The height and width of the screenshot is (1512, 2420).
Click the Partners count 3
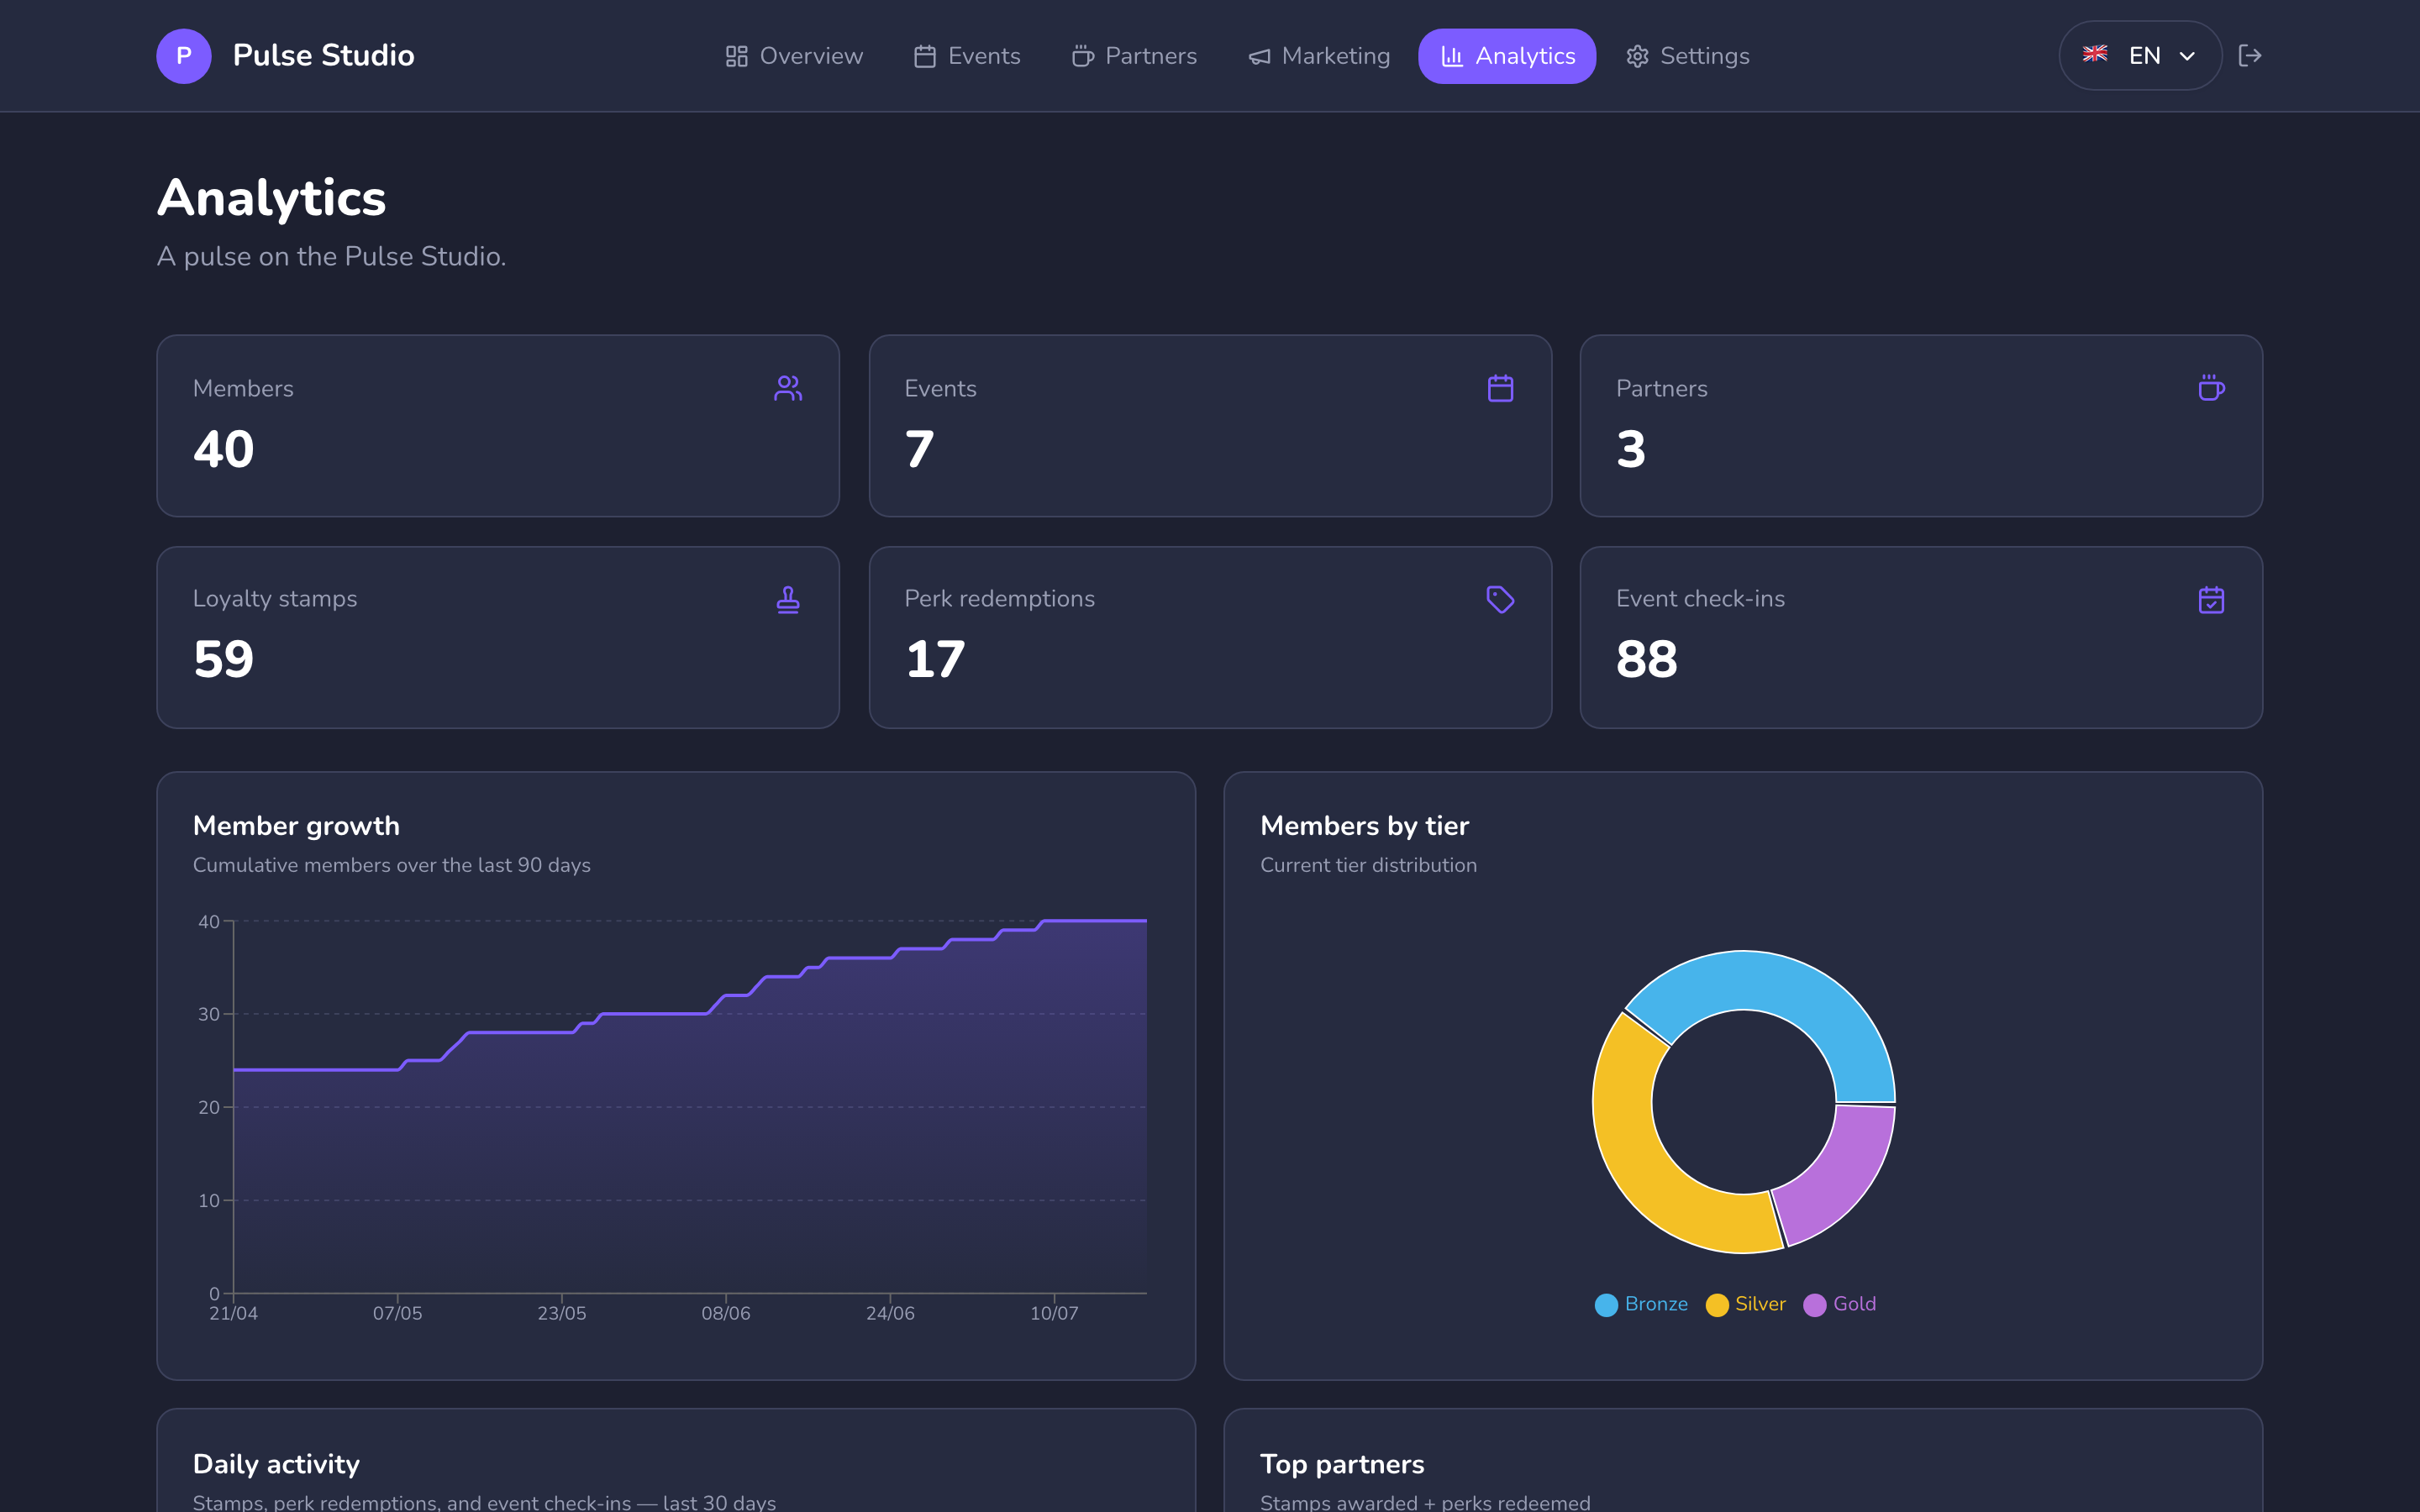click(1631, 448)
